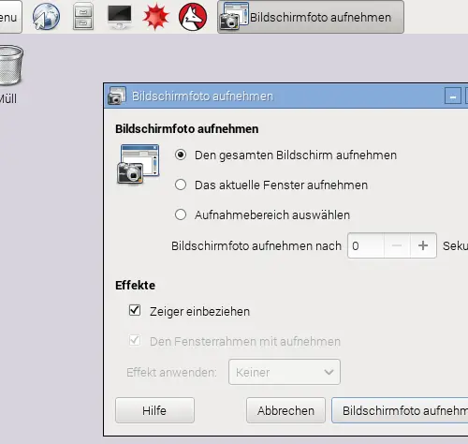
Task: Increase delay seconds with plus button
Action: (x=423, y=245)
